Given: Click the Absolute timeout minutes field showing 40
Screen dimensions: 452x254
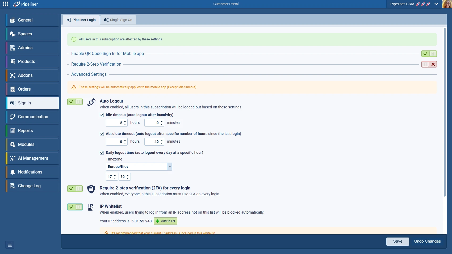Looking at the screenshot, I should point(154,142).
